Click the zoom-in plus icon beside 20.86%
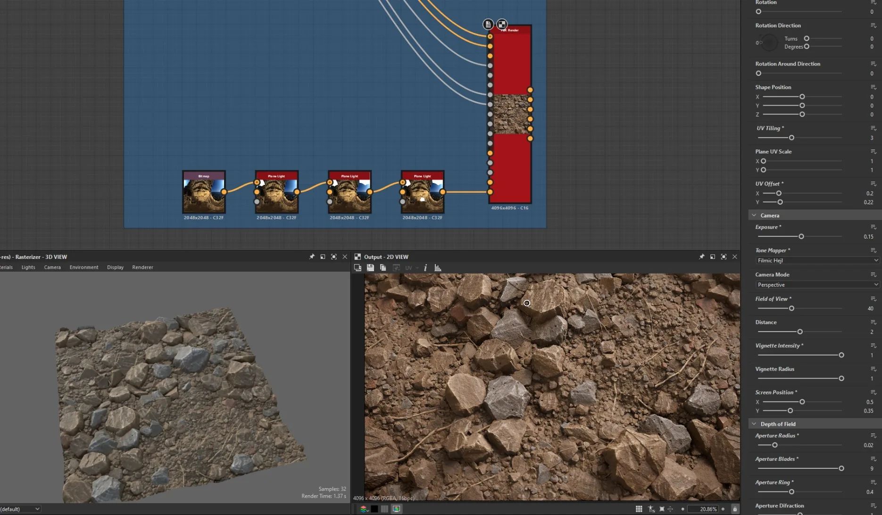The image size is (882, 515). (x=723, y=509)
